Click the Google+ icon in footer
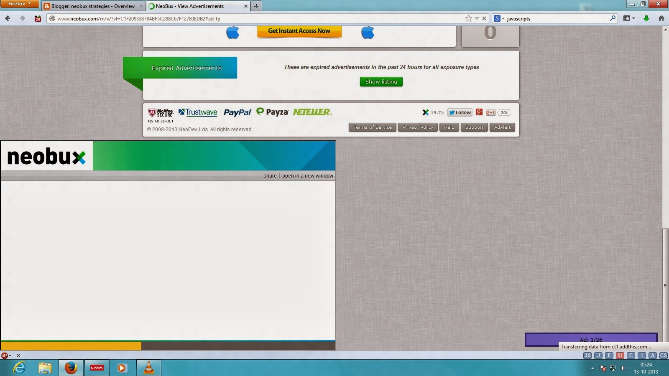Screen dimensions: 669x376 tap(479, 112)
